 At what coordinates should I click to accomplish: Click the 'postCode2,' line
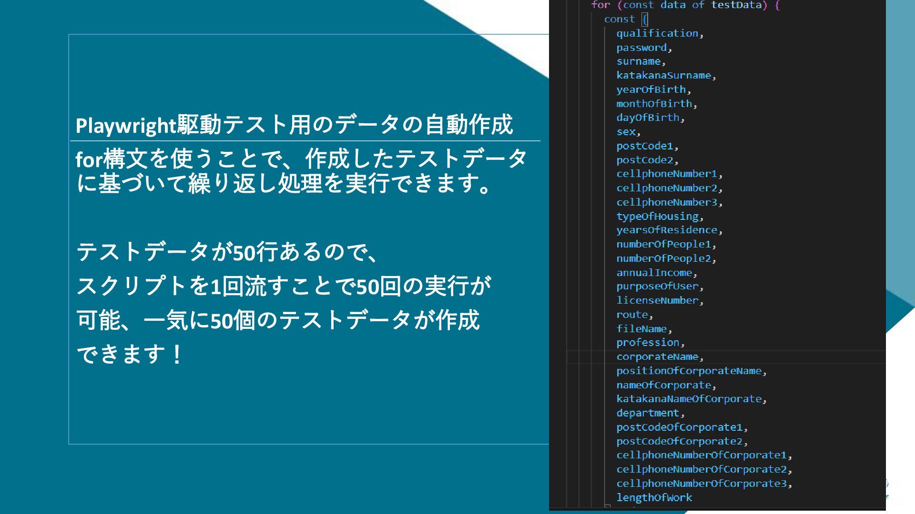[648, 160]
